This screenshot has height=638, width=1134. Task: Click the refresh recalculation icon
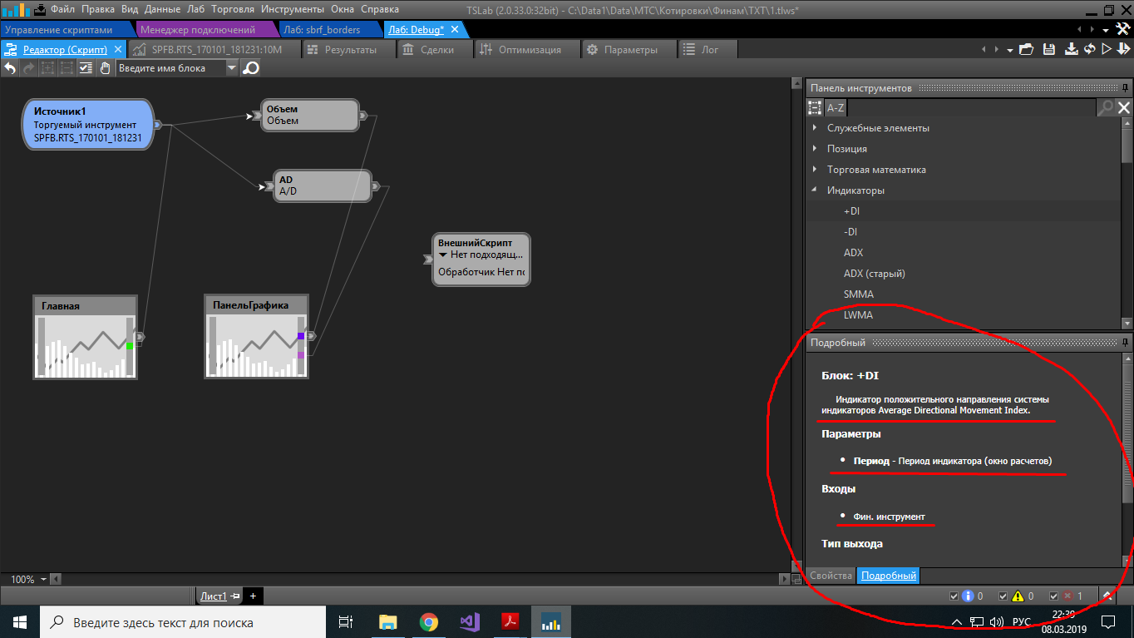point(1090,49)
